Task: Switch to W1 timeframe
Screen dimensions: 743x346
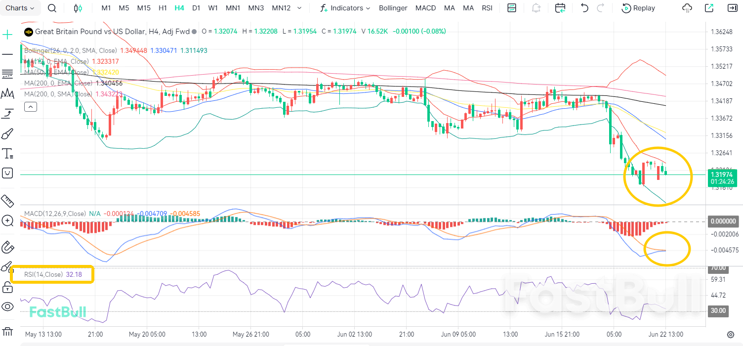Action: [213, 8]
